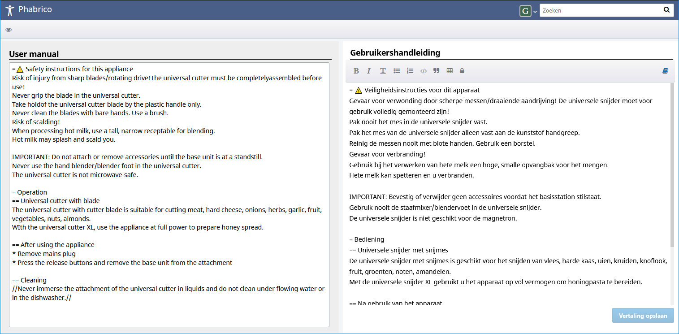Click the Phabrico accessibility figure logo
The image size is (679, 334).
coord(10,10)
